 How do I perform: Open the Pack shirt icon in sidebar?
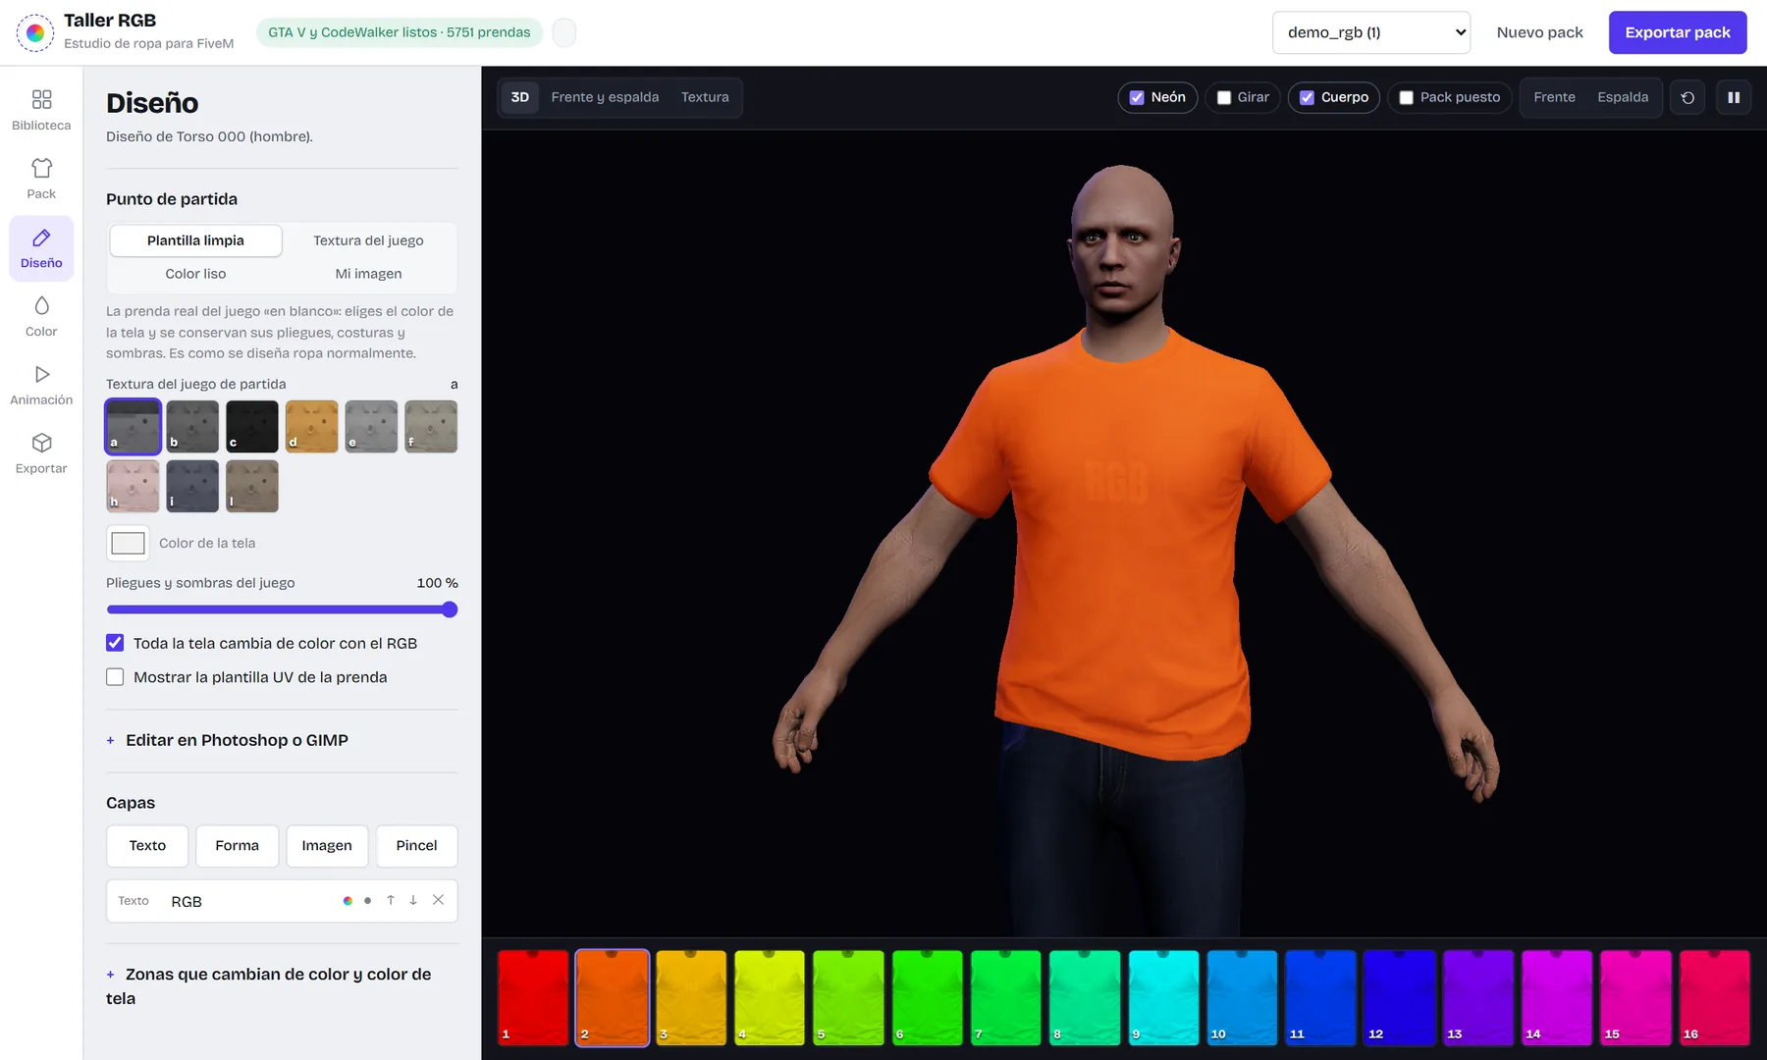(x=41, y=179)
